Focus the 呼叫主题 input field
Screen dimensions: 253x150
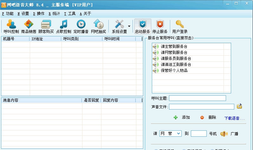[197, 98]
